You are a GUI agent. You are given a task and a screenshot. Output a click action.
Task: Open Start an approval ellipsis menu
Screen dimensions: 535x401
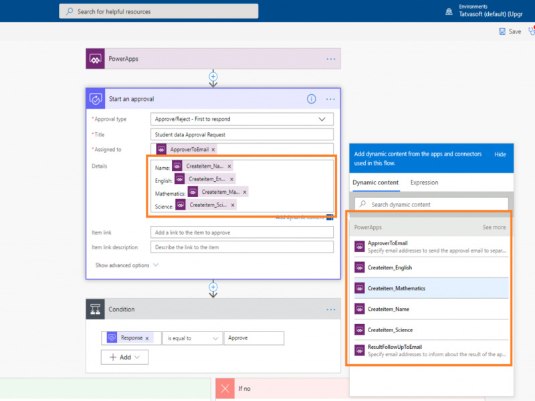pyautogui.click(x=330, y=99)
